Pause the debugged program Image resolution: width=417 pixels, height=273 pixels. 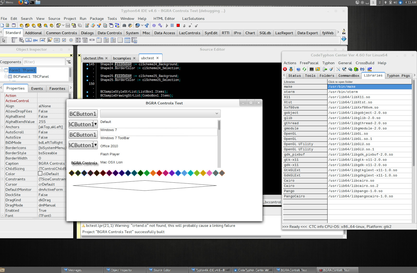pyautogui.click(x=172, y=25)
